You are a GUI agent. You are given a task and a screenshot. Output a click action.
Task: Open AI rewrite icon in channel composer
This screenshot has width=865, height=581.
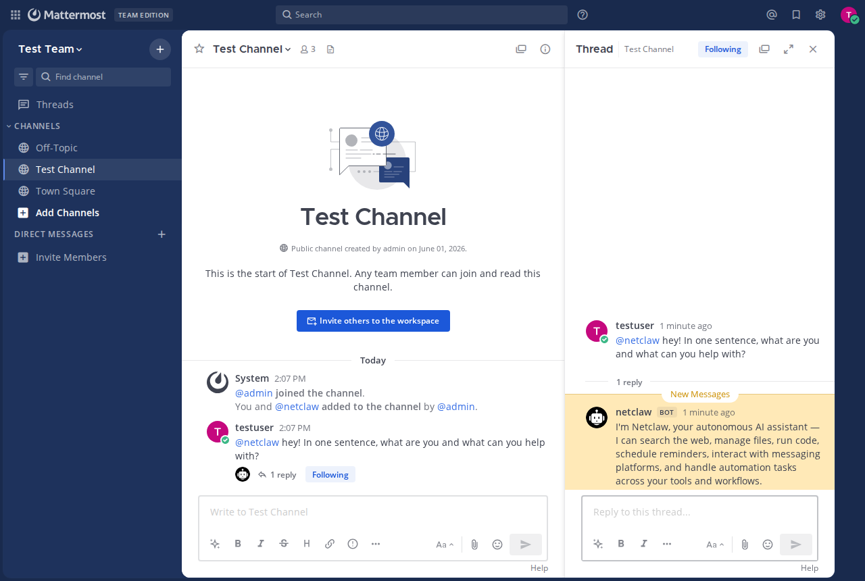[x=215, y=544]
